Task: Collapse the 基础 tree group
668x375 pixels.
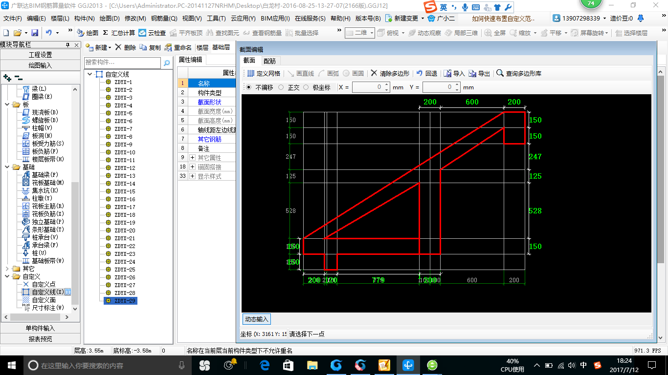Action: pos(6,167)
